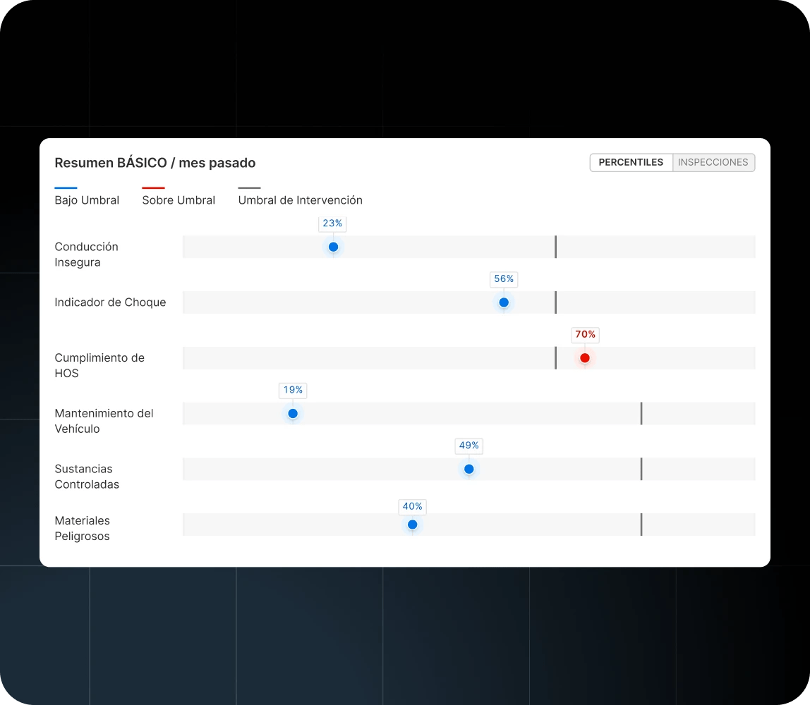Click the 49% Sustancias Controladas dot

[x=469, y=469]
